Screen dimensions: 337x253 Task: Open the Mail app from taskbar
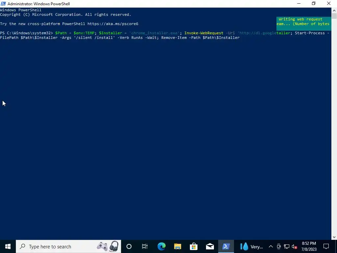(x=210, y=246)
